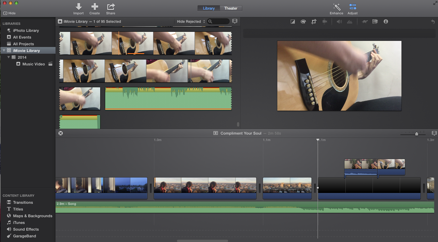Viewport: 438px width, 242px height.
Task: Open GarageBand in content library
Action: coord(24,236)
